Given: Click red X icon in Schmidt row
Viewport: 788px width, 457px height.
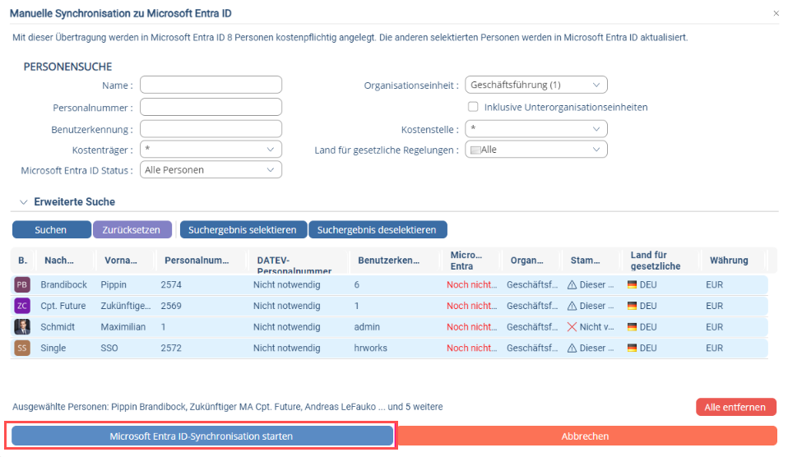Looking at the screenshot, I should click(x=572, y=327).
